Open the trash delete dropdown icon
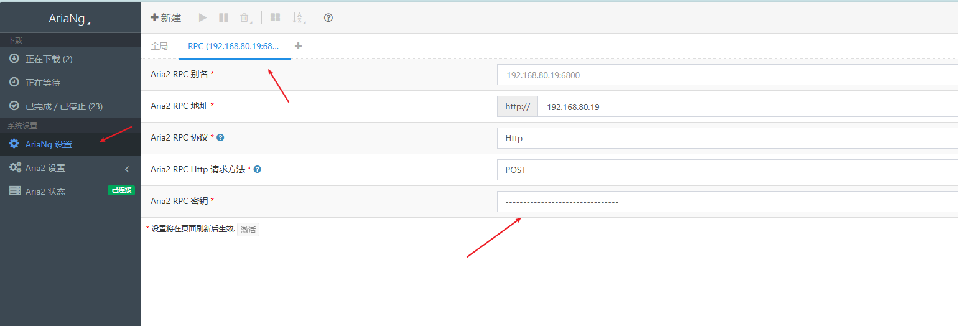Image resolution: width=958 pixels, height=326 pixels. [x=246, y=18]
